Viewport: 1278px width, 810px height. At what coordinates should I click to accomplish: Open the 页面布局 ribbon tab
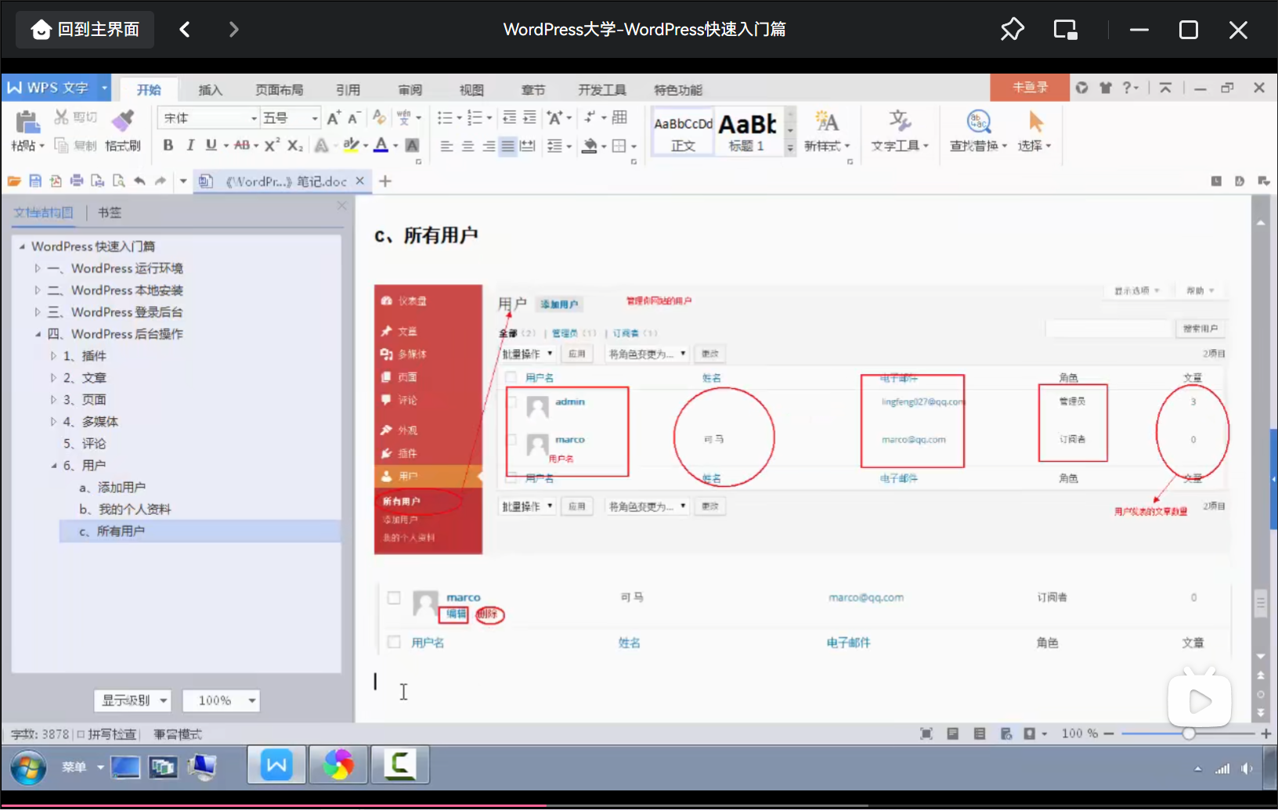coord(279,90)
